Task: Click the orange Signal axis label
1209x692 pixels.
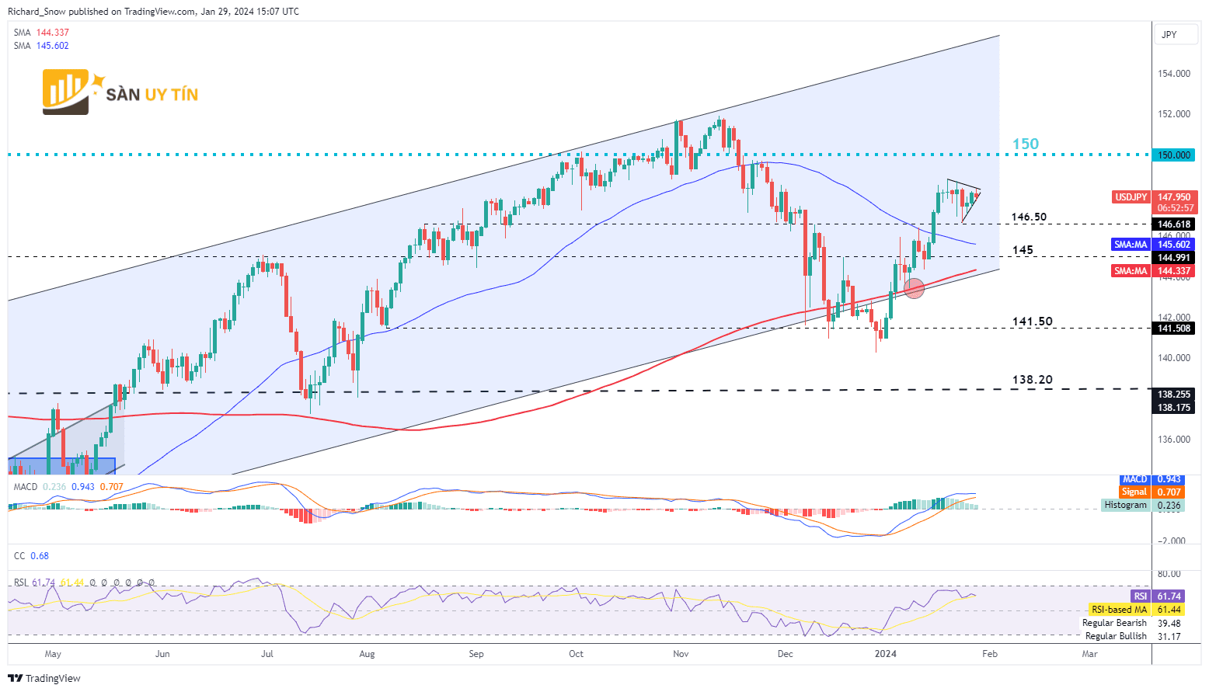Action: point(1134,492)
